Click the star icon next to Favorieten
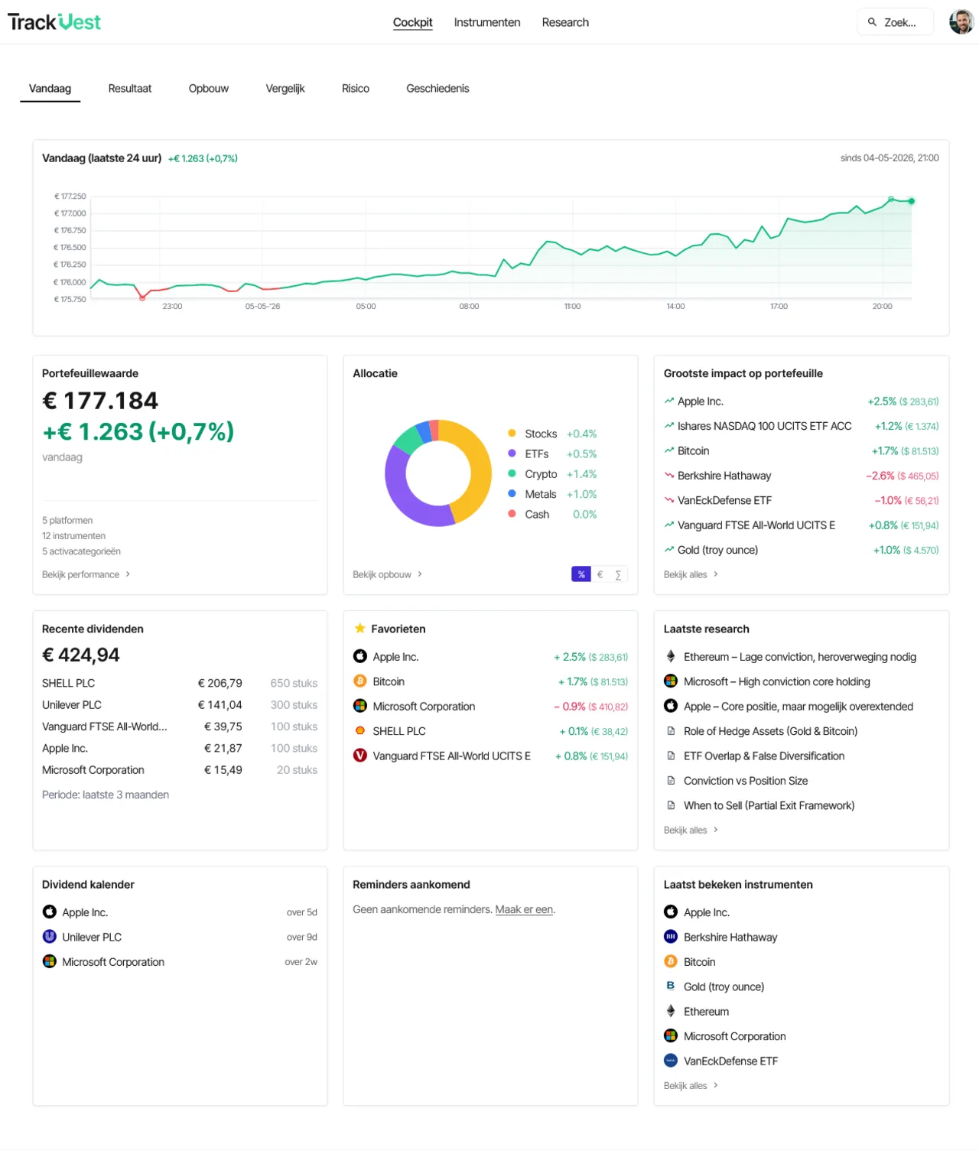979x1154 pixels. (359, 629)
